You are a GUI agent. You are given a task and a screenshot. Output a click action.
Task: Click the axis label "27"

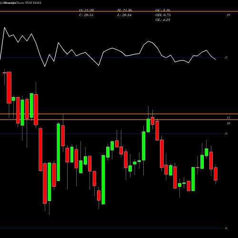click(x=226, y=58)
